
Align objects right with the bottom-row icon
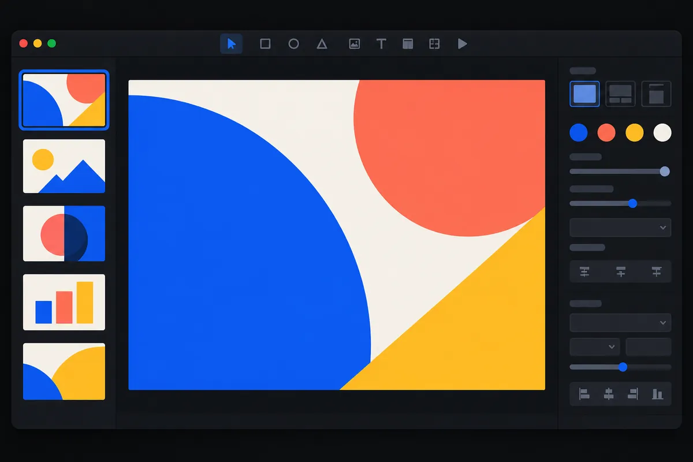[633, 394]
